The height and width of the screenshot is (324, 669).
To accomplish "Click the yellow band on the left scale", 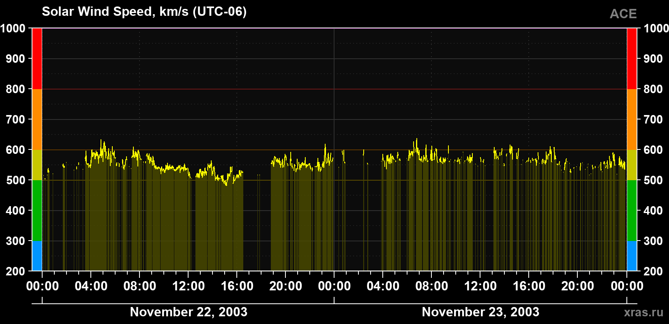I will coord(37,165).
